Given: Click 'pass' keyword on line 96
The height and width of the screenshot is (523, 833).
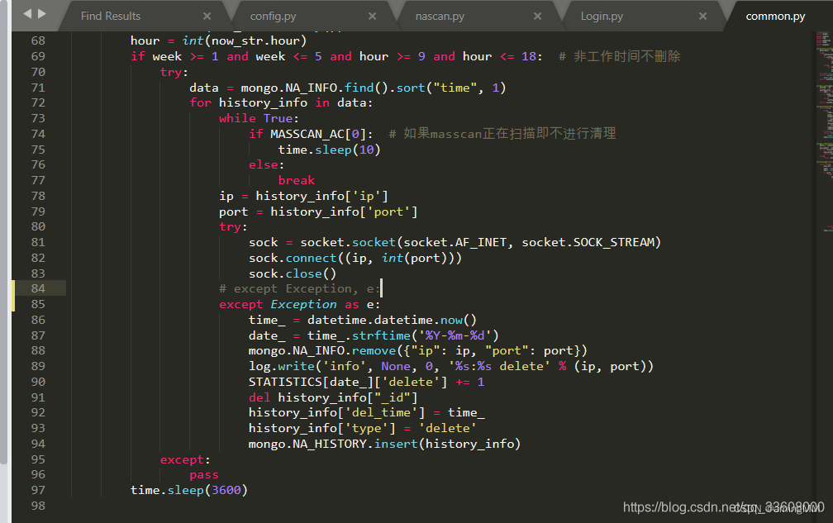Looking at the screenshot, I should point(204,475).
